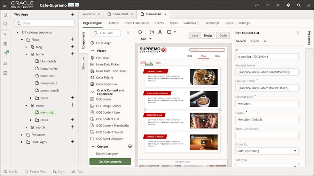314x176 pixels.
Task: Open the Structure side tab
Action: click(84, 63)
